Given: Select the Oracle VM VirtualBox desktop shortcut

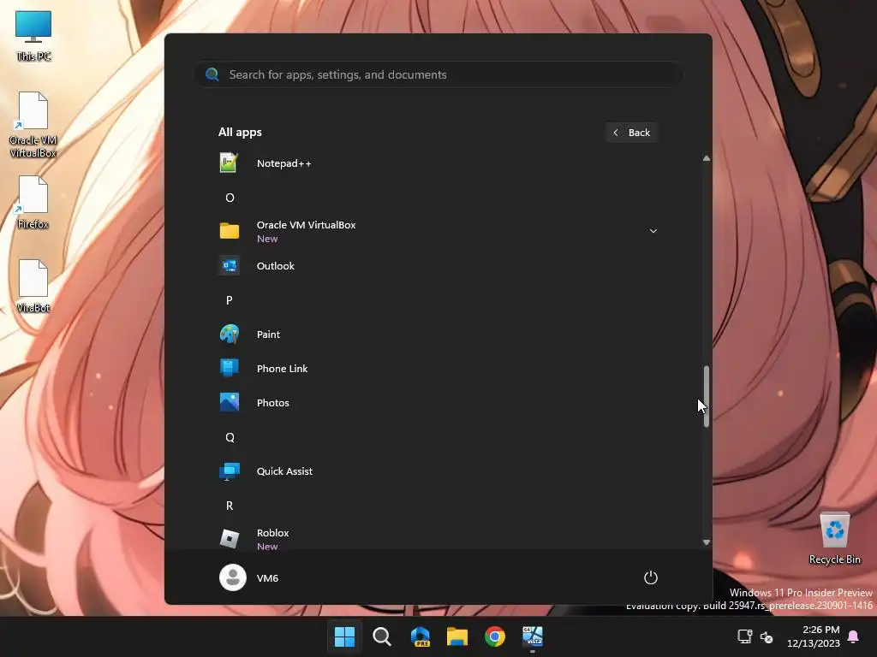Looking at the screenshot, I should 33,124.
